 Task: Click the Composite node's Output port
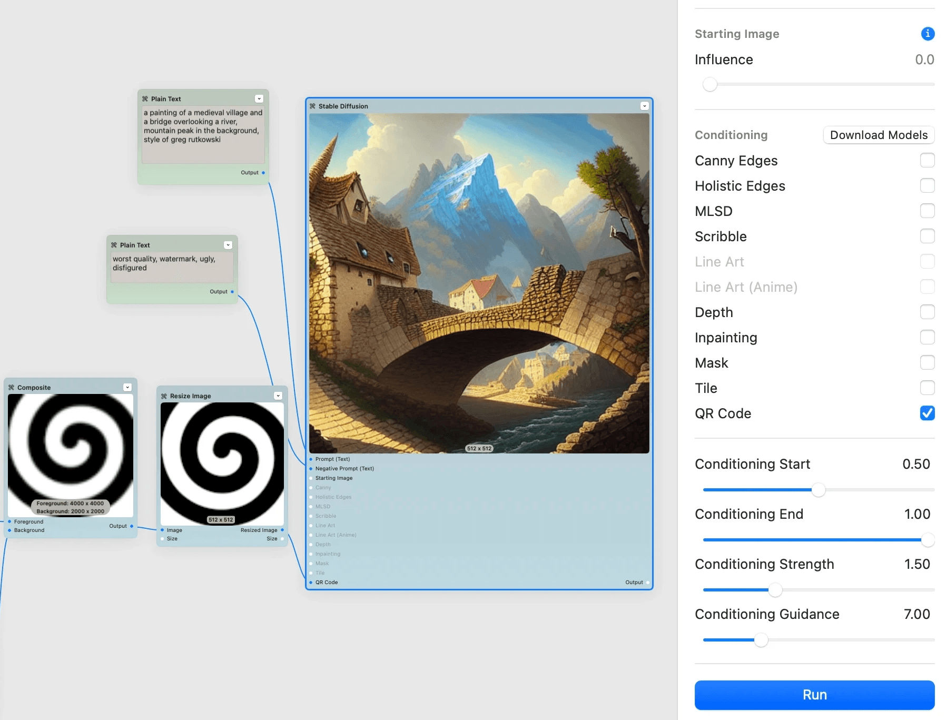click(132, 526)
